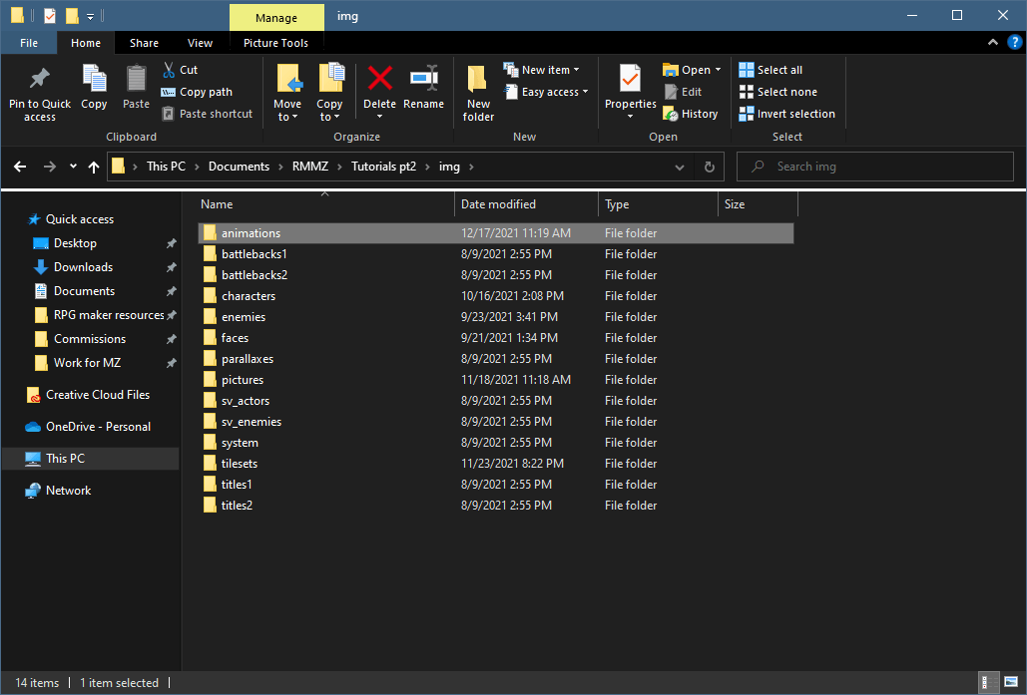1027x695 pixels.
Task: Cut the selected item
Action: coord(180,70)
